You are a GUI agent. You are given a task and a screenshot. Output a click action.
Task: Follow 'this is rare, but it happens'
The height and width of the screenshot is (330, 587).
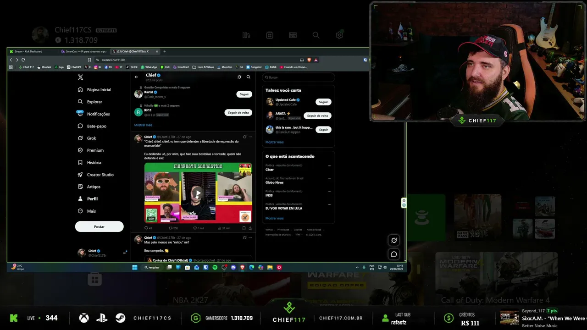pos(323,130)
